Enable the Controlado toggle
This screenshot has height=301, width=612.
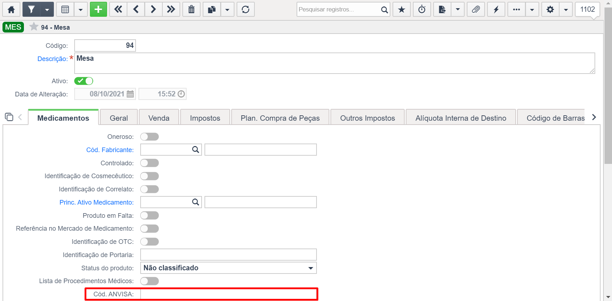pyautogui.click(x=150, y=163)
